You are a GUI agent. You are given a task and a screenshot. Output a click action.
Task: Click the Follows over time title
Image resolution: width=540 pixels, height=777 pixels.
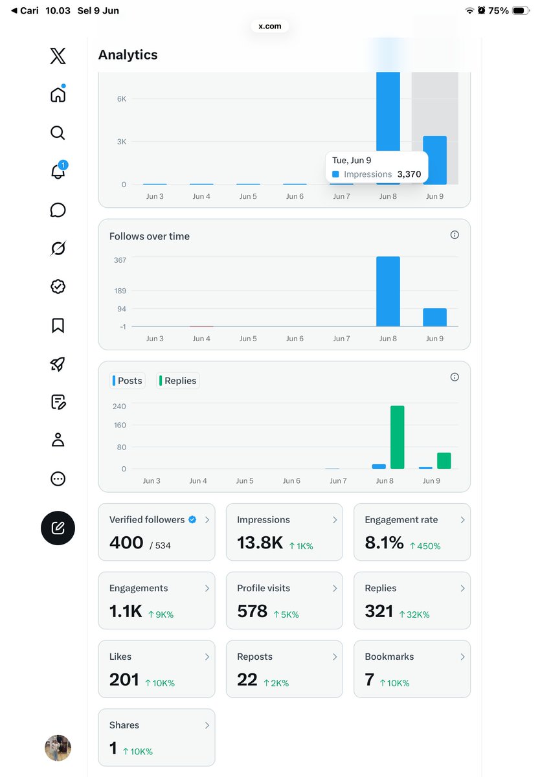pos(150,236)
